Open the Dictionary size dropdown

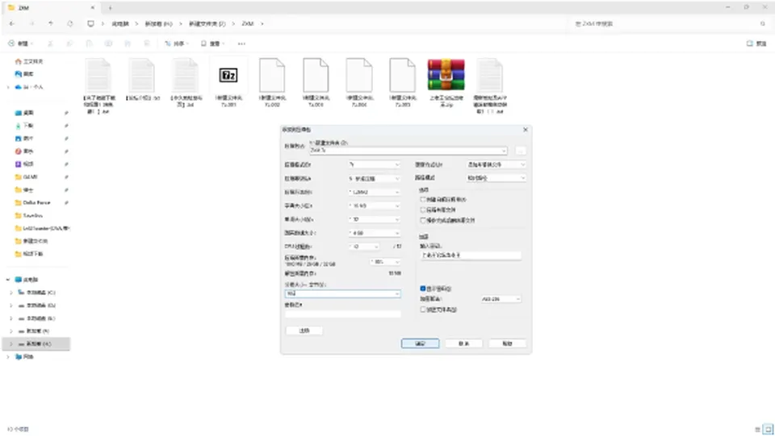374,206
